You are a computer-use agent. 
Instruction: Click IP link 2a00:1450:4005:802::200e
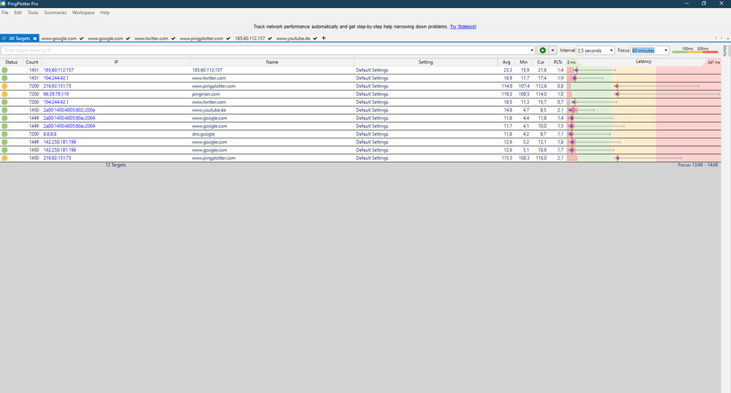pyautogui.click(x=69, y=110)
